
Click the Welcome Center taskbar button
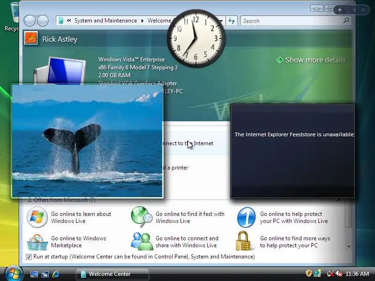[112, 274]
